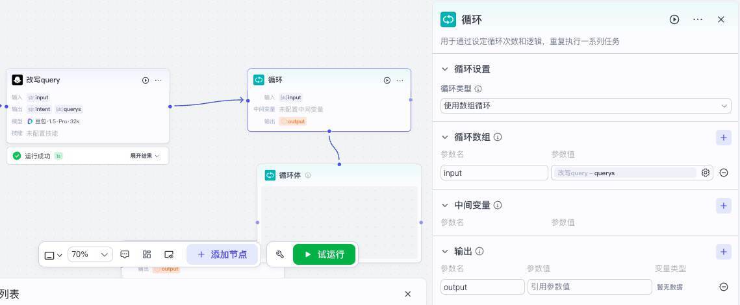Viewport: 740px width, 305px height.
Task: Collapse the 中间变量 section
Action: tap(444, 206)
